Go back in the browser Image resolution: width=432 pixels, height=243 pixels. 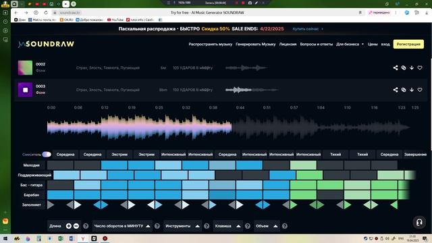[x=16, y=13]
